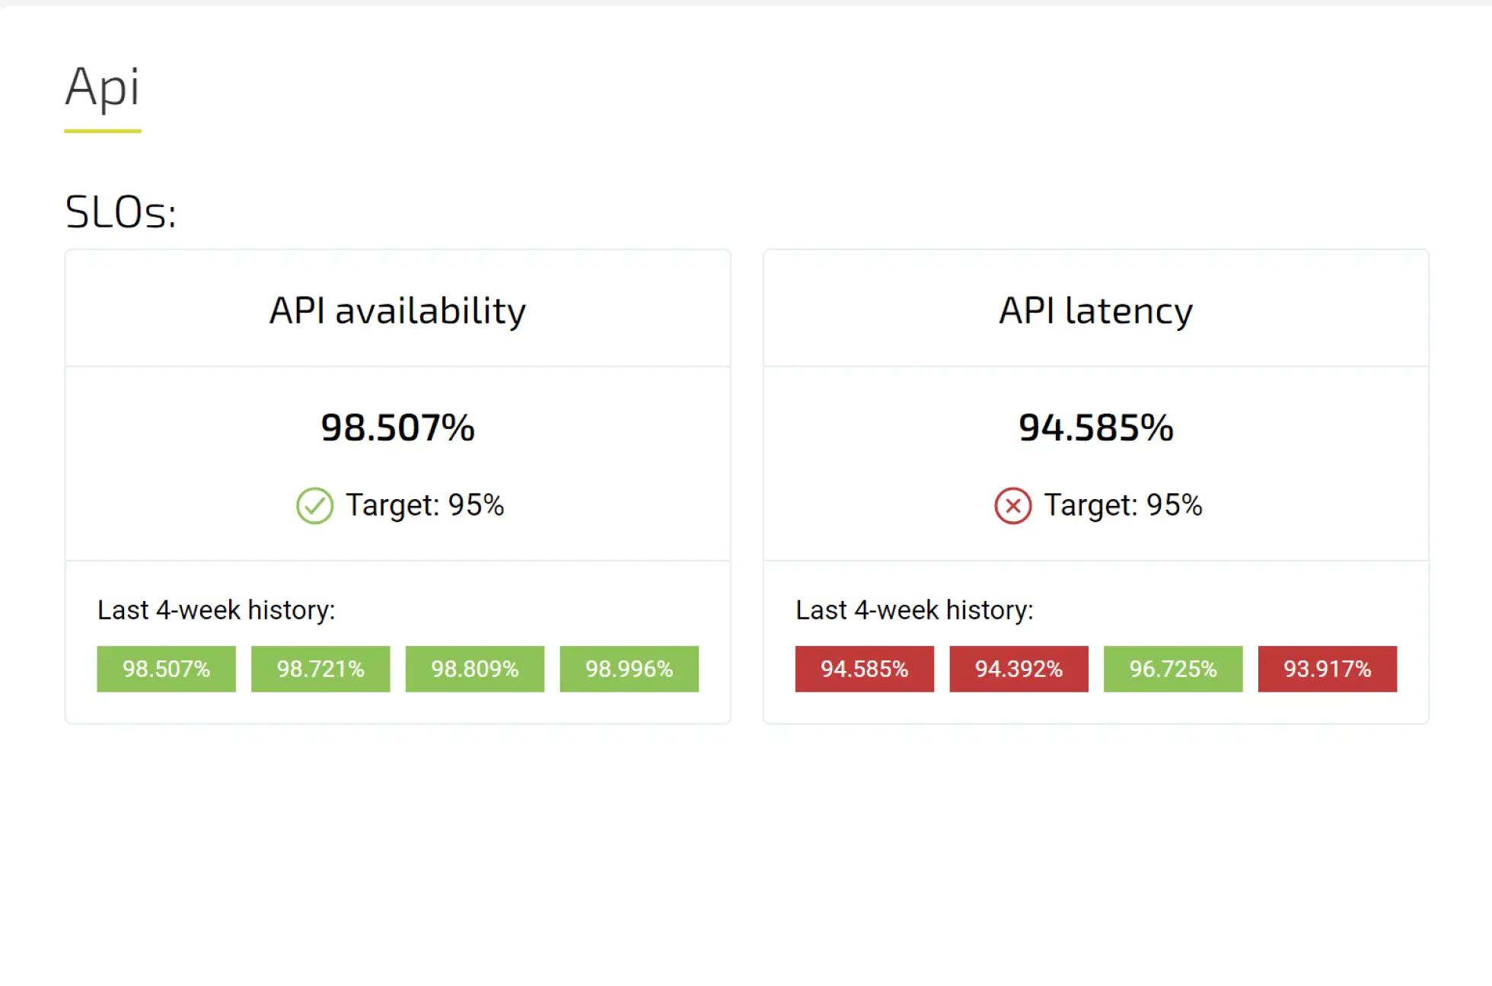Click Last 4-week history label under availability

coord(216,610)
